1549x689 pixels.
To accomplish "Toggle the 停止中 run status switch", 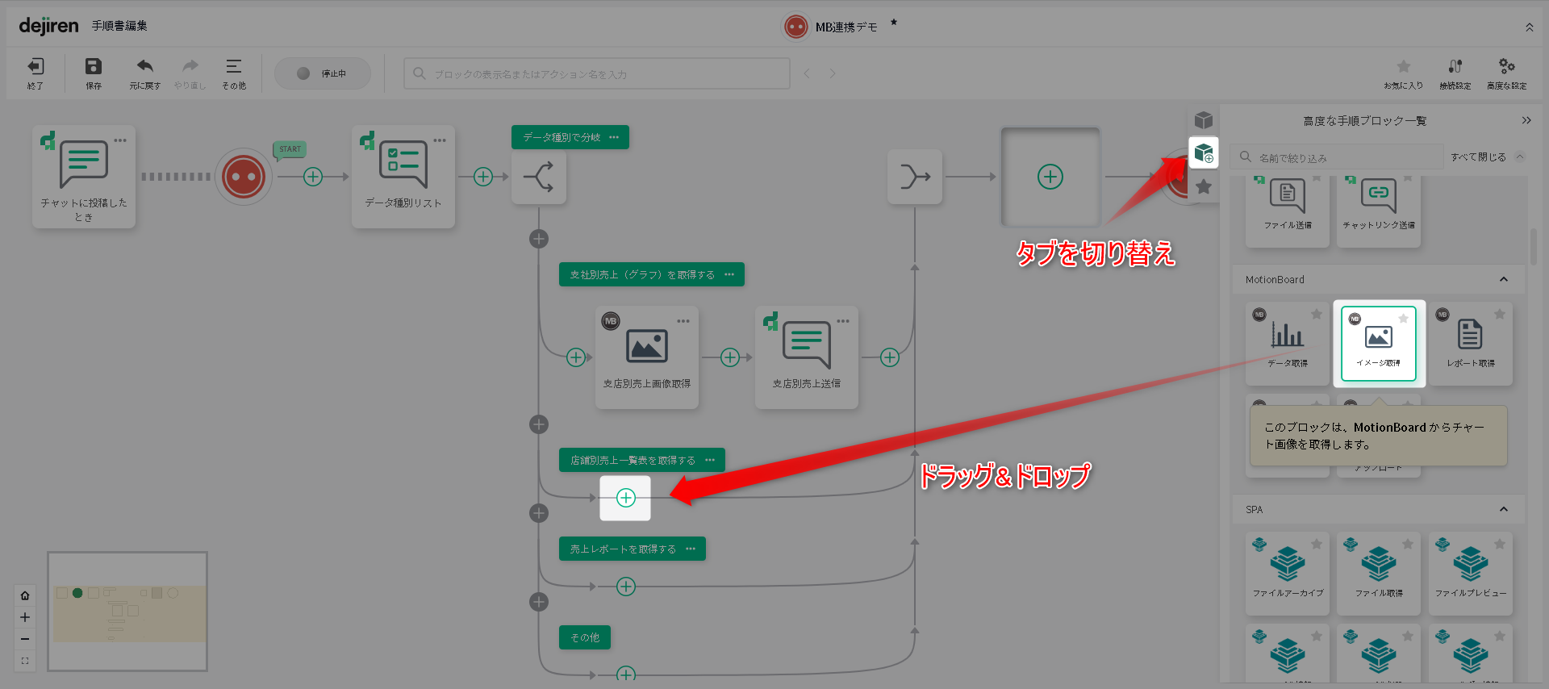I will click(323, 73).
